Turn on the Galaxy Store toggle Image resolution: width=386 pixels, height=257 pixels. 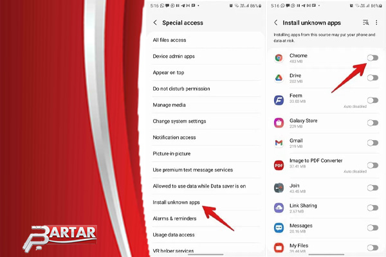click(372, 122)
